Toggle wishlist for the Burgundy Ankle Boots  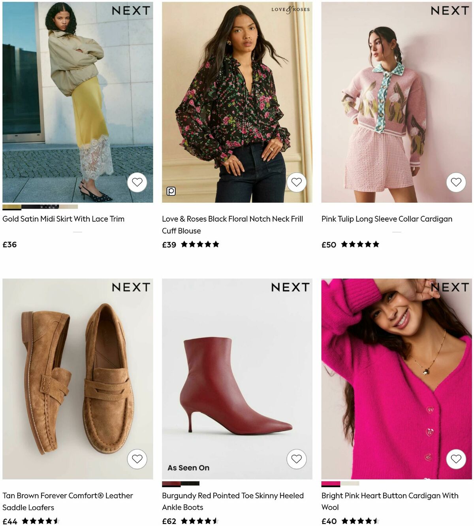pyautogui.click(x=296, y=459)
